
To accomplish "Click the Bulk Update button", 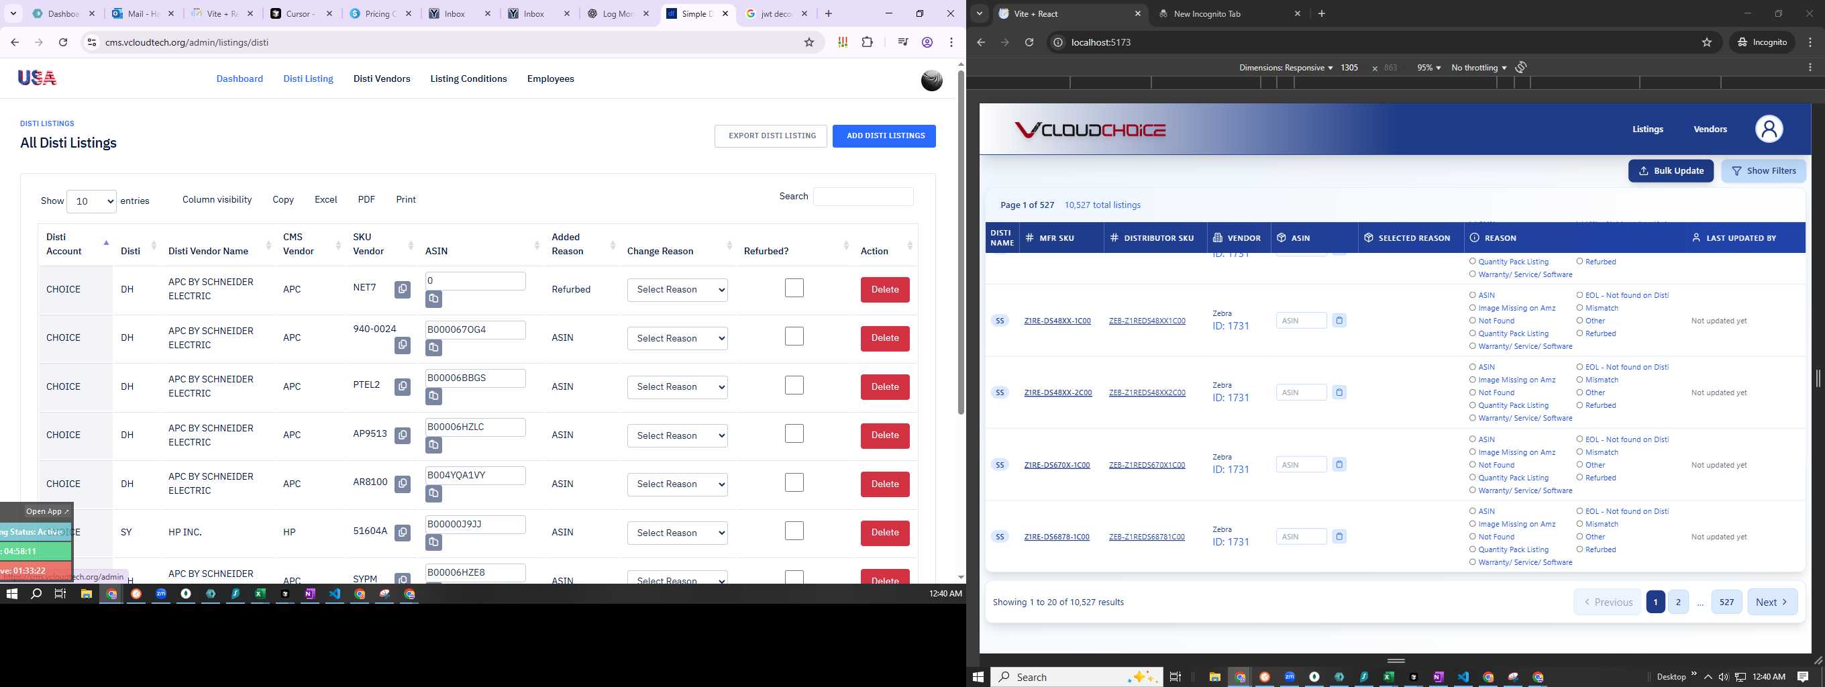I will point(1671,170).
